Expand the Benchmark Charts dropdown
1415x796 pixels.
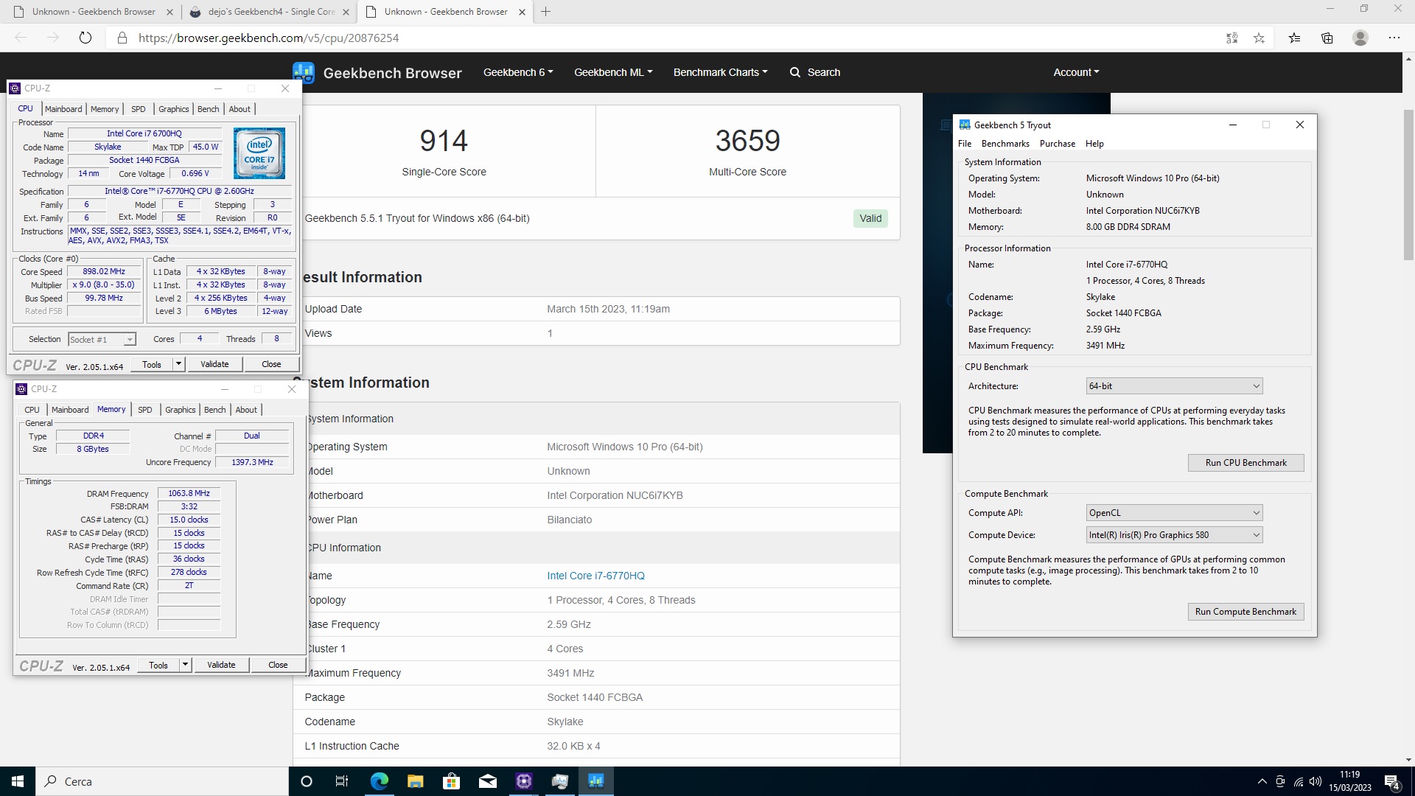point(720,72)
